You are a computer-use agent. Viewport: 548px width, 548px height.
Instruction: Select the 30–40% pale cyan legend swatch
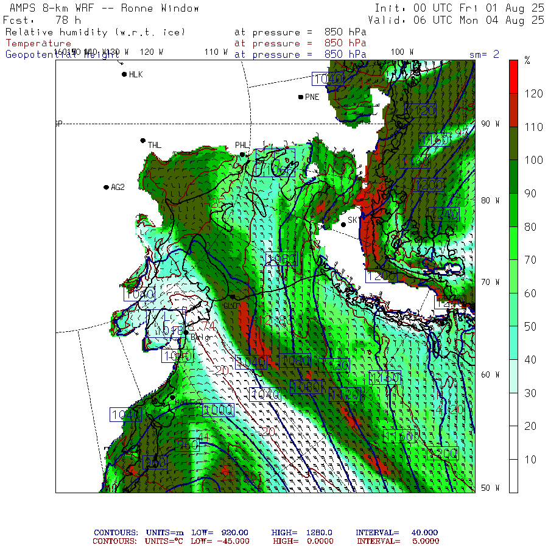(513, 376)
